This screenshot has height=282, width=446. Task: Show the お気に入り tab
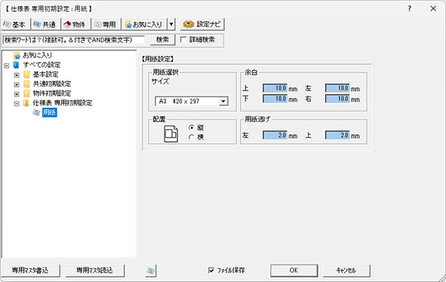click(x=144, y=24)
